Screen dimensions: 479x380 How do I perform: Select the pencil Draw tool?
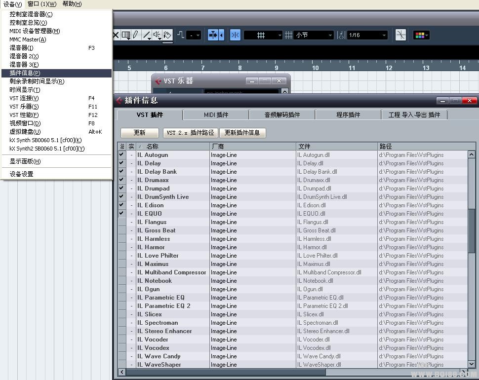(135, 35)
